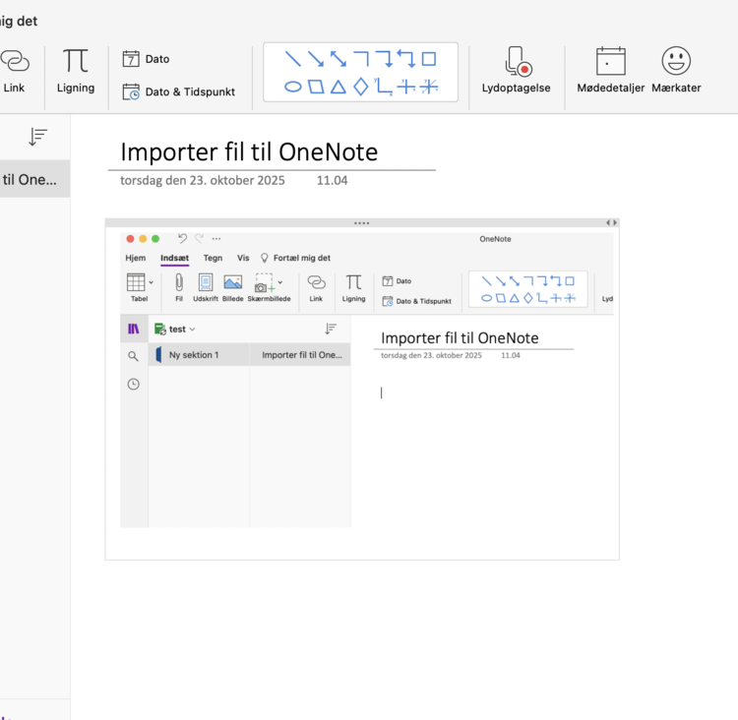Select the 3D coordinate axes shape
Screen dimensions: 738x720
[x=429, y=87]
